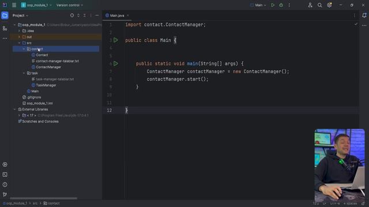Viewport: 369px width, 207px height.
Task: Open the Version control dropdown
Action: coord(70,5)
